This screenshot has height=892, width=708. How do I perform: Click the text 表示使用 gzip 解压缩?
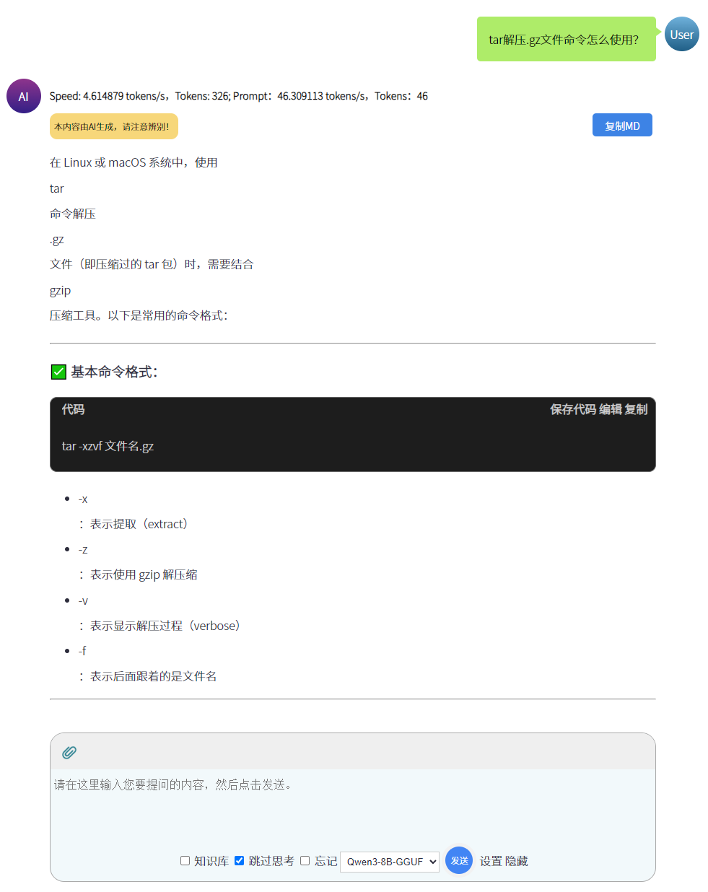[x=144, y=574]
